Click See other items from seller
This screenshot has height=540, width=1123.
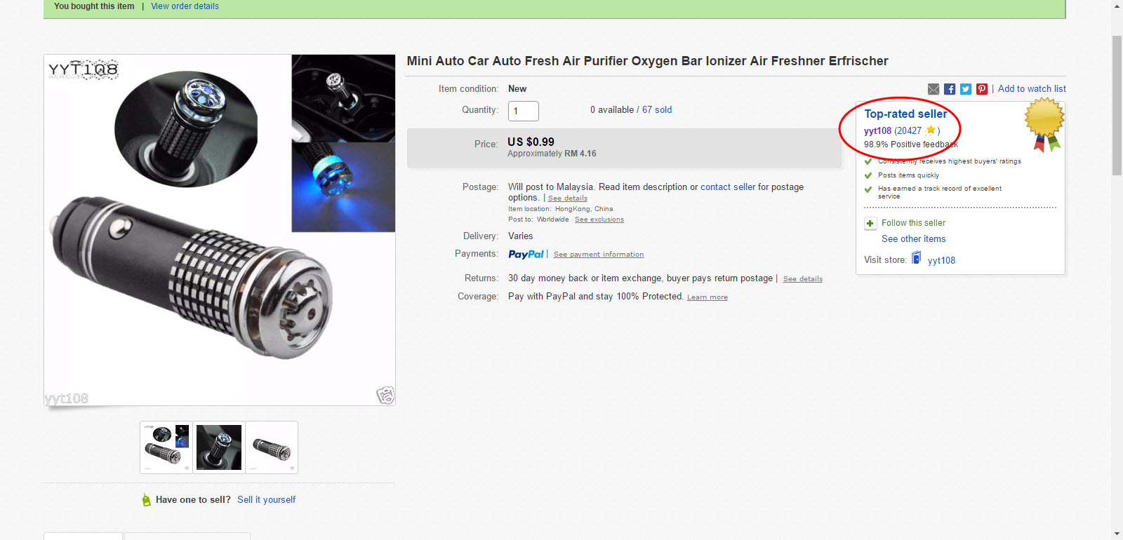tap(914, 239)
